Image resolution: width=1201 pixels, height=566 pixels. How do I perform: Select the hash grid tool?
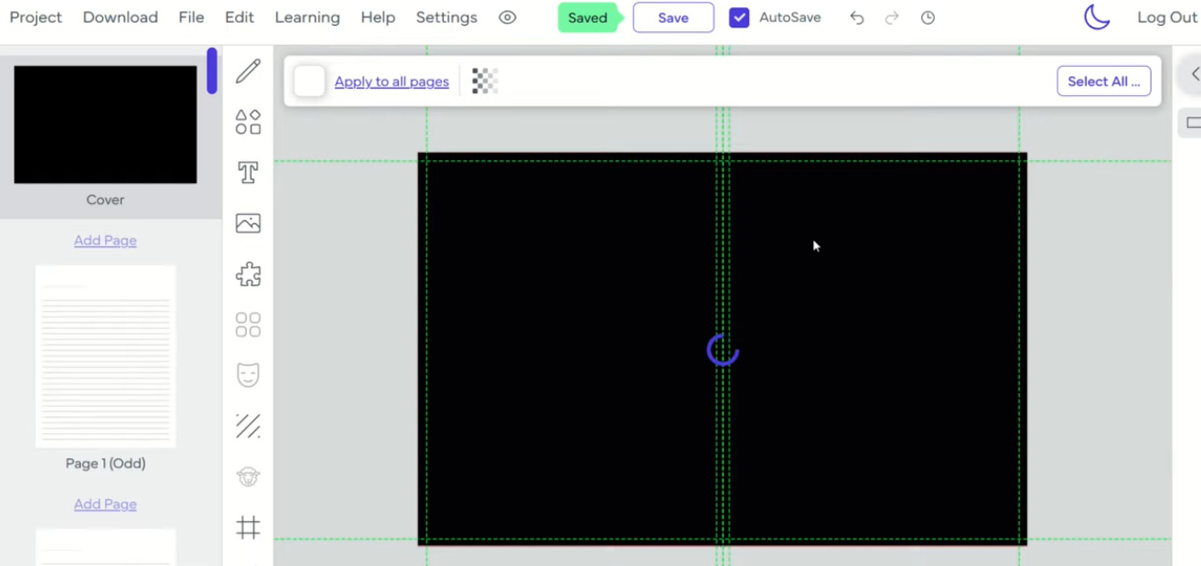coord(248,528)
